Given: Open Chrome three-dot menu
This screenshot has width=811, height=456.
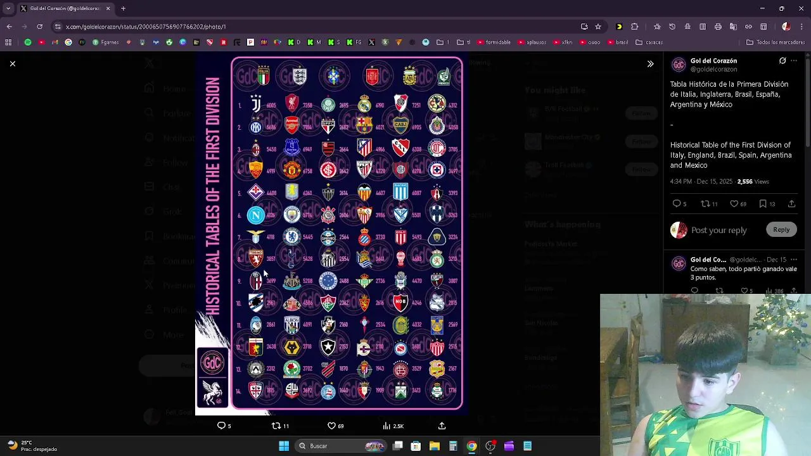Looking at the screenshot, I should tap(801, 27).
